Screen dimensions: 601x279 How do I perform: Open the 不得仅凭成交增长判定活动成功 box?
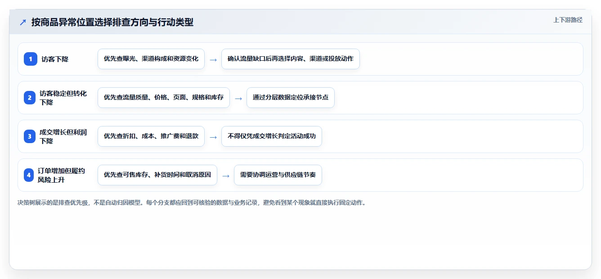(x=272, y=136)
